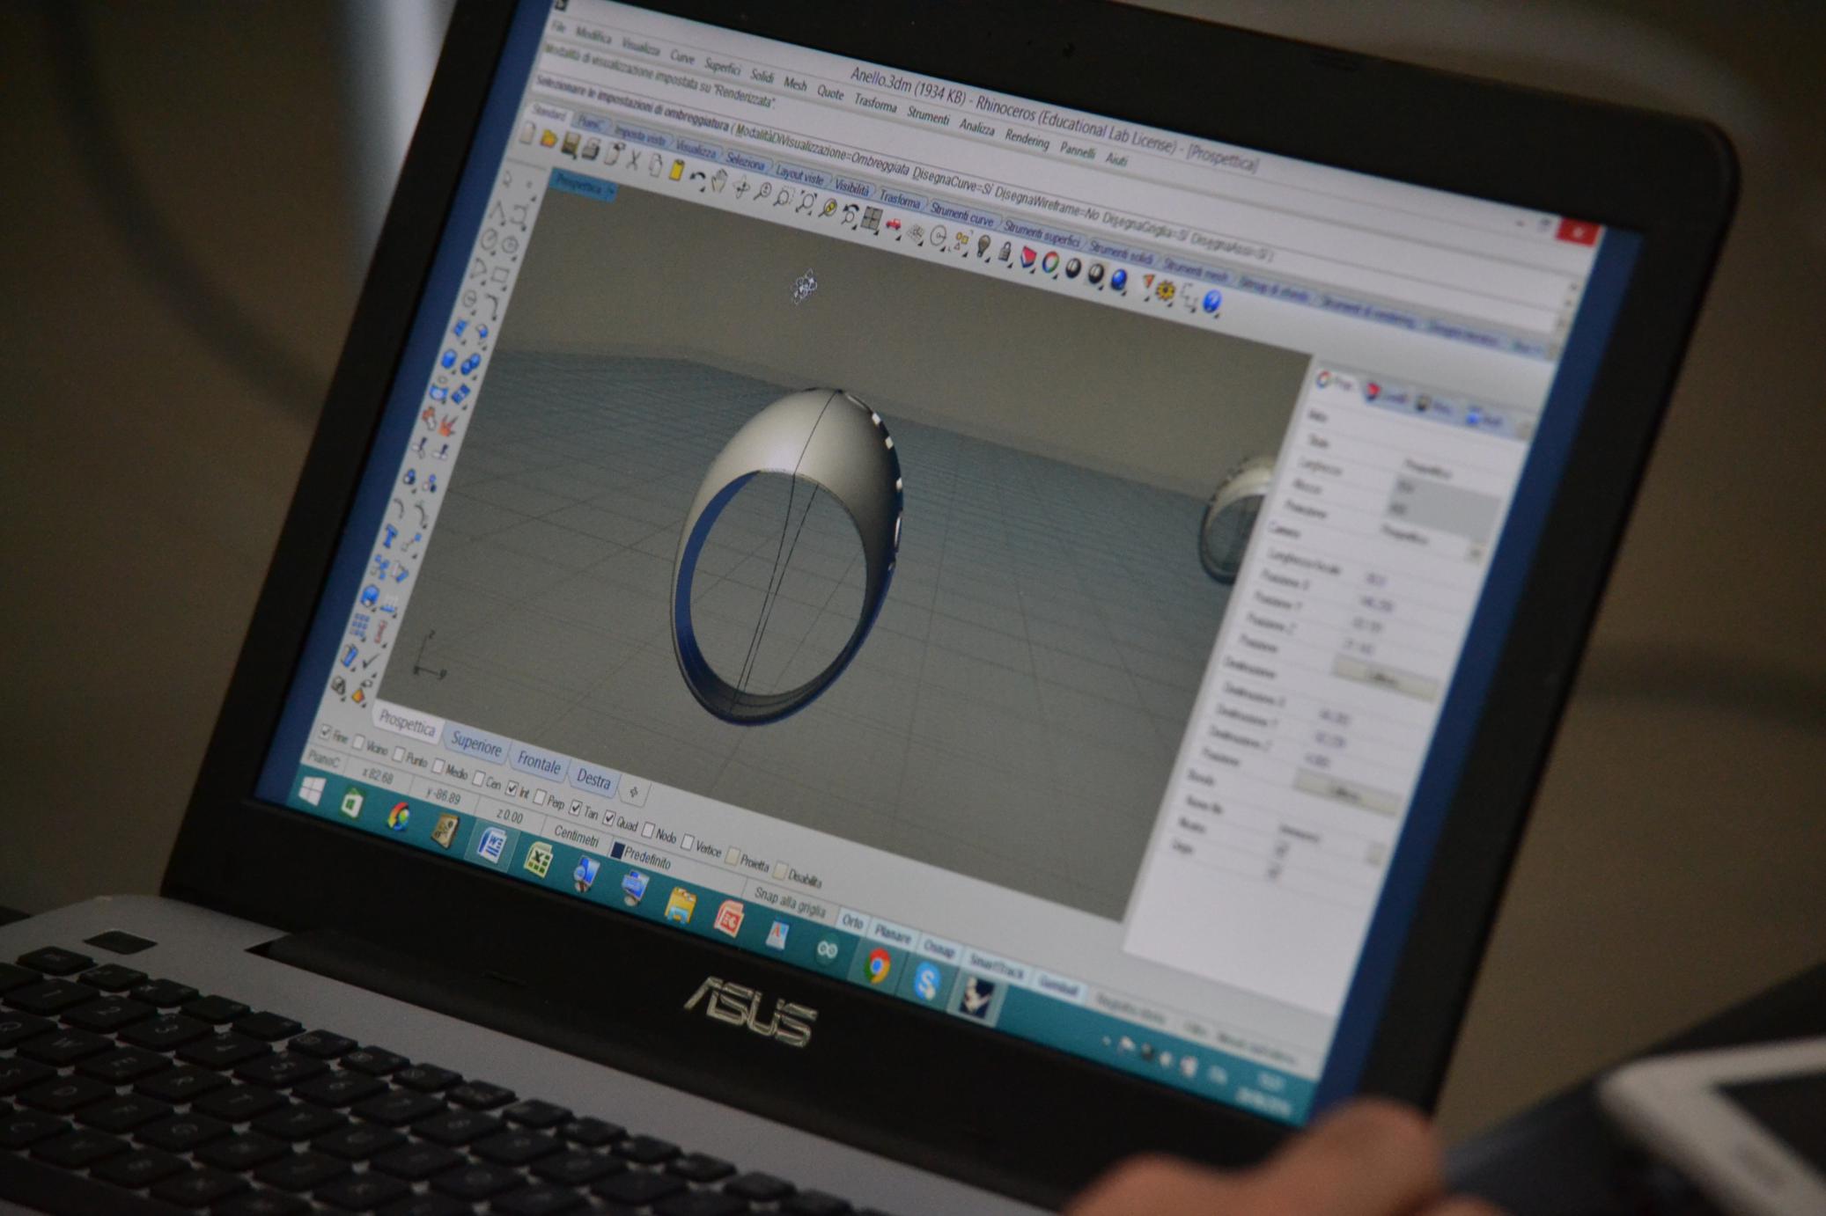Select the Circle tool in left sidebar
Screen dimensions: 1826x1216
490,240
